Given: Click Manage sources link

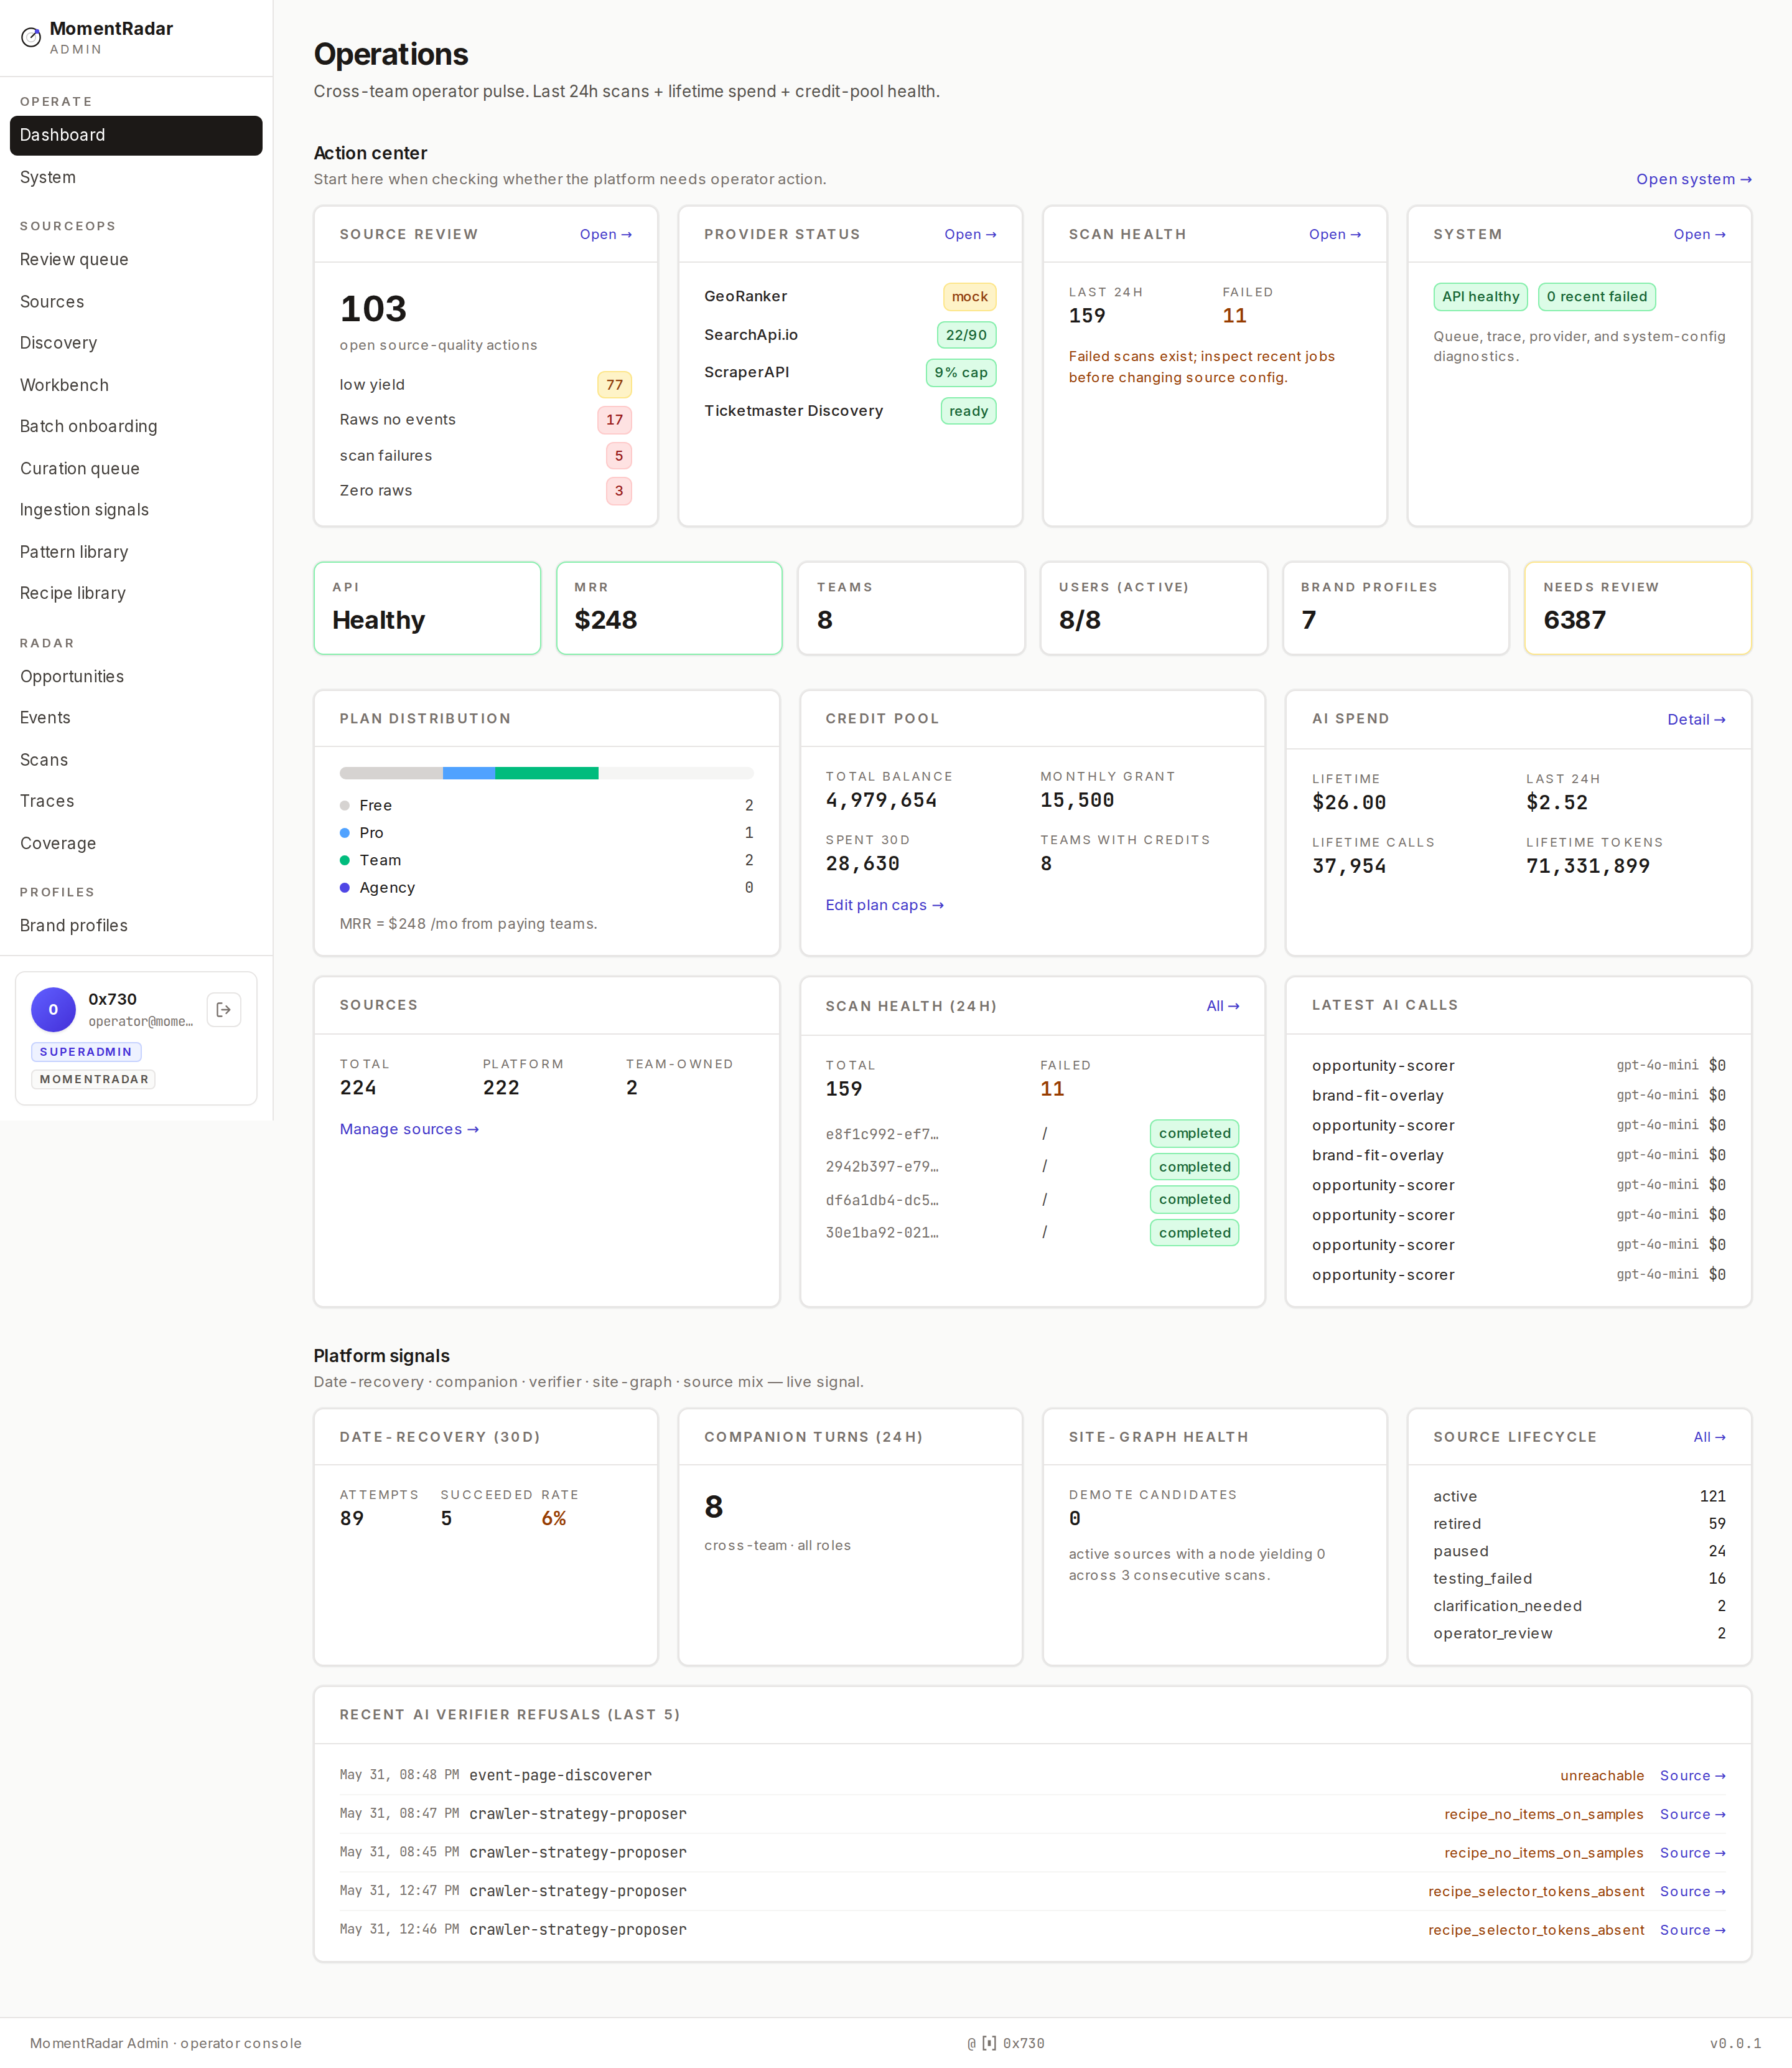Looking at the screenshot, I should pos(409,1129).
